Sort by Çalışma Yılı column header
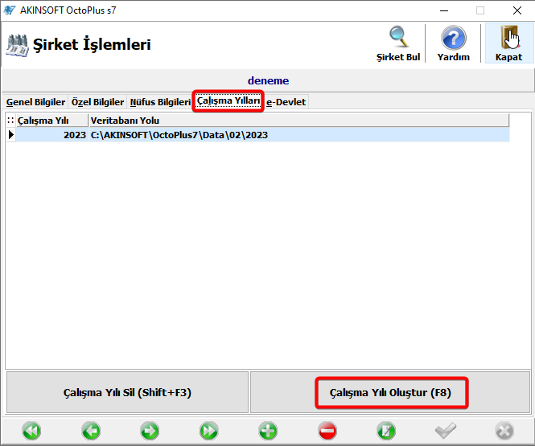This screenshot has width=535, height=446. click(52, 121)
